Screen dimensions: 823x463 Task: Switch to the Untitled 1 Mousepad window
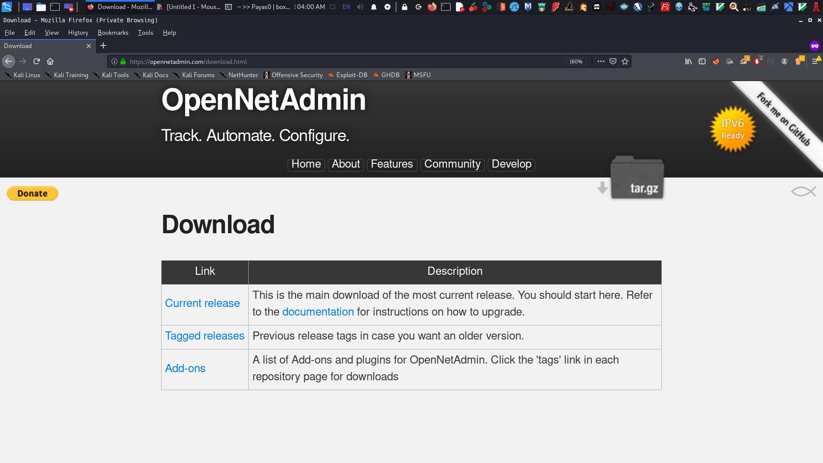pyautogui.click(x=189, y=7)
